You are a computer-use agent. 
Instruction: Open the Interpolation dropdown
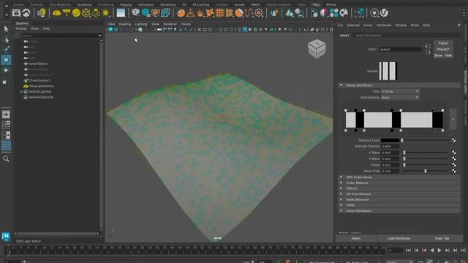[400, 97]
